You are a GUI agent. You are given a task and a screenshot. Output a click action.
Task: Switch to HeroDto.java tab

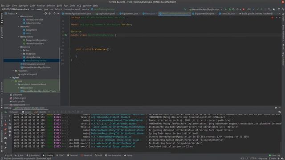tap(228, 14)
